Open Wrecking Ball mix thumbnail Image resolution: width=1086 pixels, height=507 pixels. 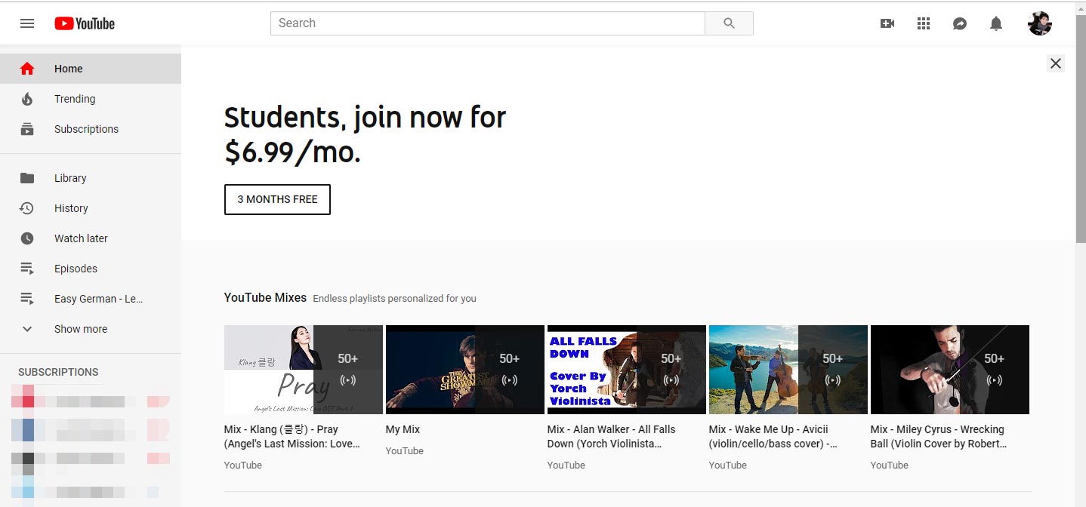click(950, 370)
